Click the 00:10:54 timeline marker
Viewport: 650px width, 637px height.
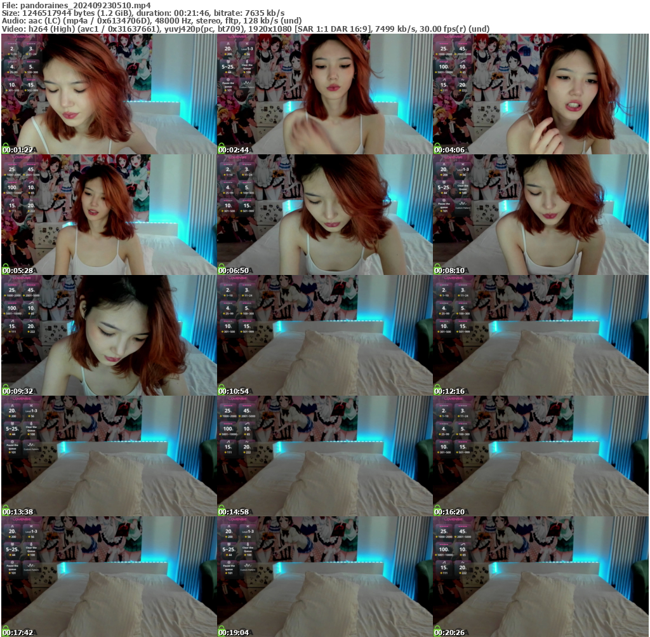click(x=235, y=390)
